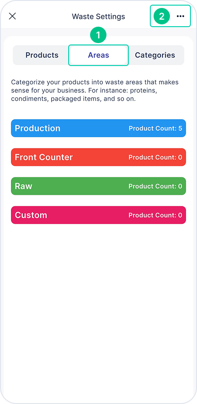Open the three-dot more options menu
This screenshot has height=404, width=197.
coord(181,16)
